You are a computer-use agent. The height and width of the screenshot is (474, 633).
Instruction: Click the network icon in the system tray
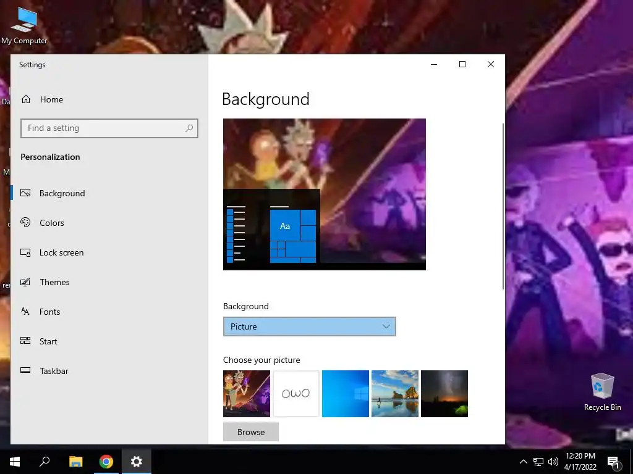click(x=538, y=462)
